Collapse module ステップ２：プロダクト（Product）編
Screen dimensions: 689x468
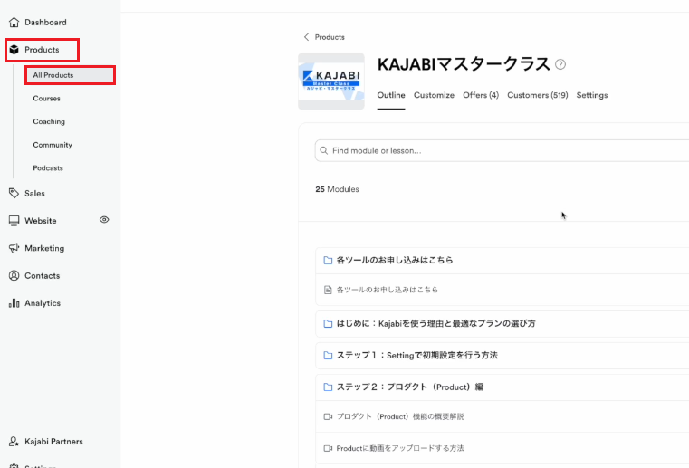pos(410,387)
